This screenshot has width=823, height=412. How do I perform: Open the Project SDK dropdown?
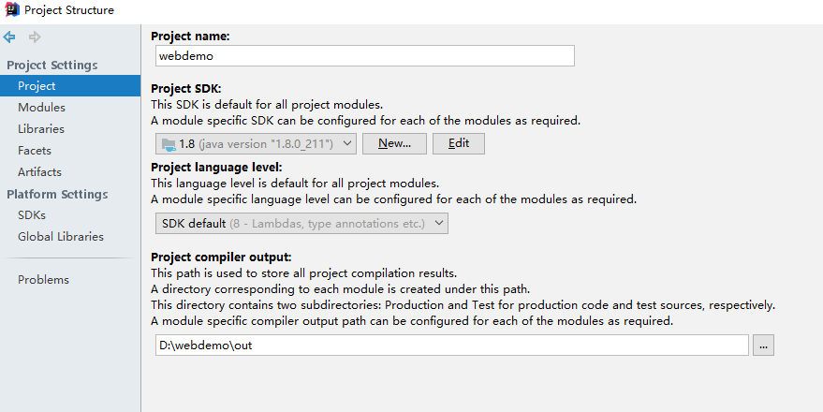pyautogui.click(x=256, y=143)
